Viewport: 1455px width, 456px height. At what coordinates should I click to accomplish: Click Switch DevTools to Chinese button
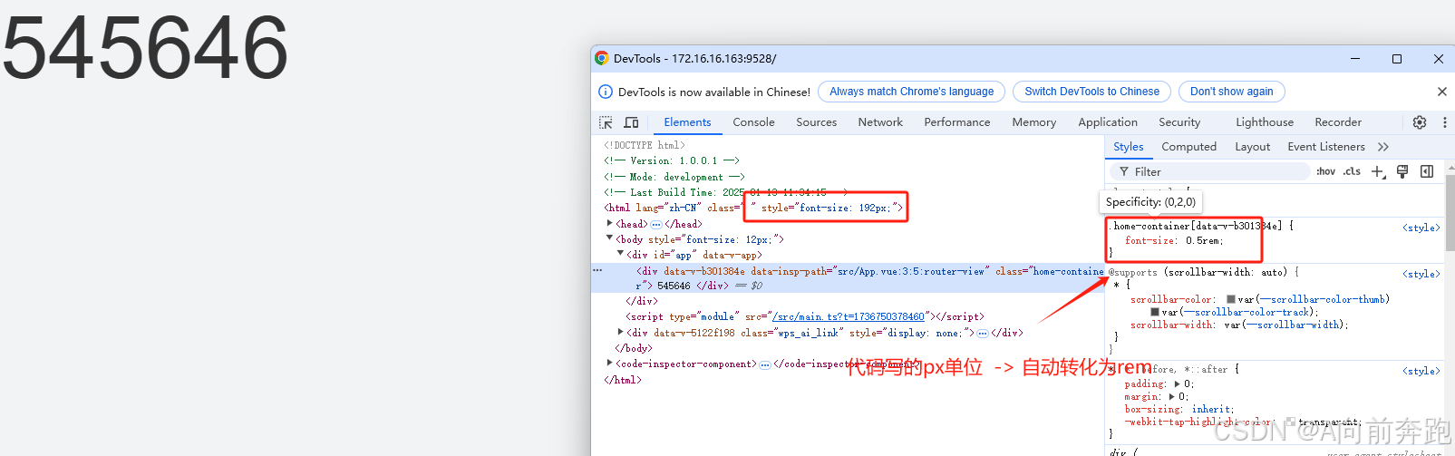(x=1091, y=92)
